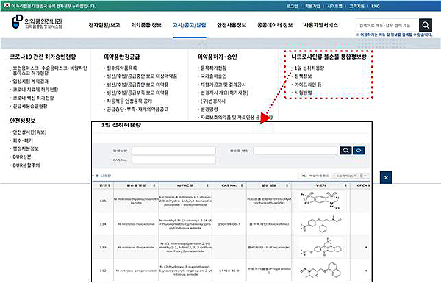Click the blue reset icon beside search button
441x283 pixels.
(359, 151)
